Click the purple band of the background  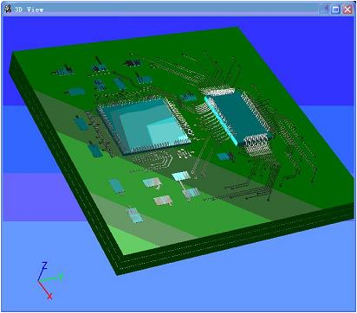pyautogui.click(x=43, y=196)
